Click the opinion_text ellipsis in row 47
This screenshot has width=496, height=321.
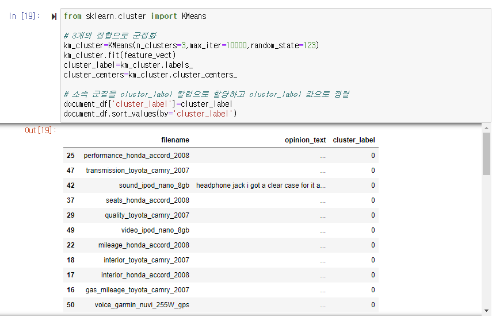click(323, 171)
